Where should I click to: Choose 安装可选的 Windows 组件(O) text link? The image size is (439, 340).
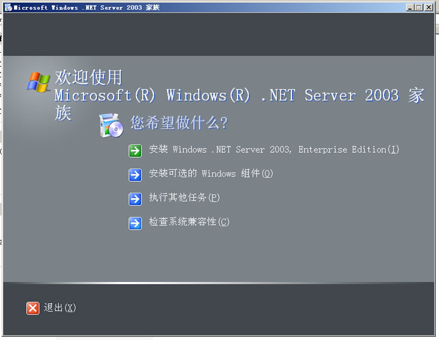click(211, 174)
